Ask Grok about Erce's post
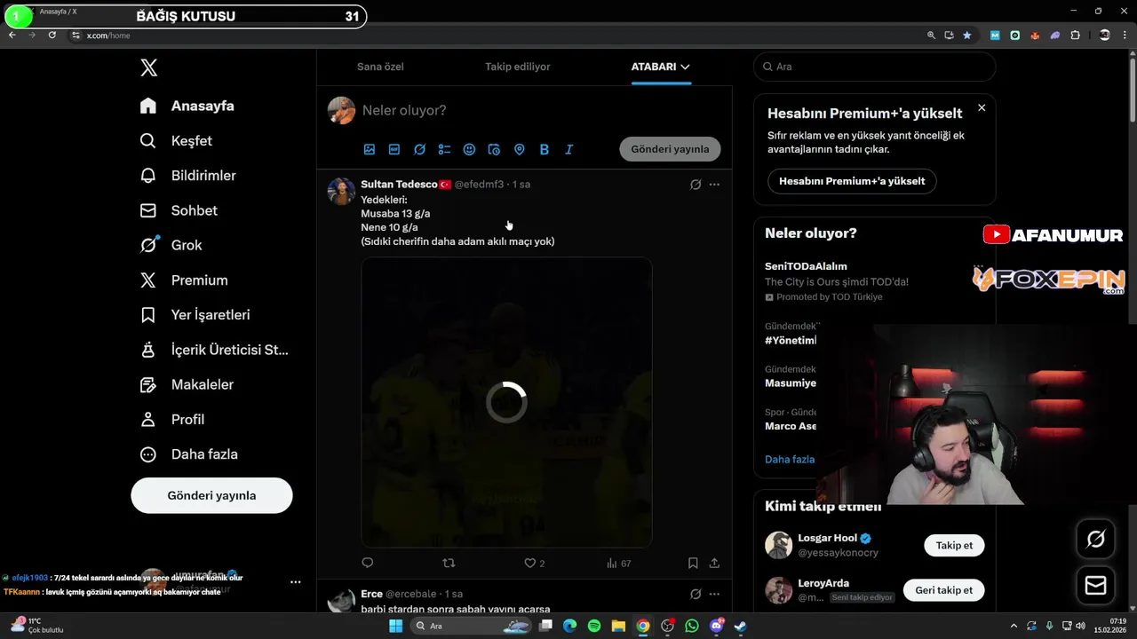 coord(696,594)
